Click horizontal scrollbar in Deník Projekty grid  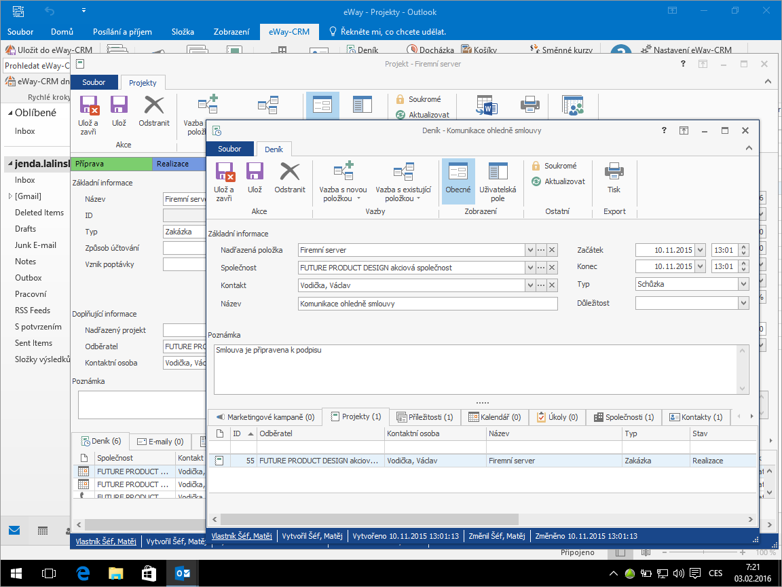coord(369,519)
